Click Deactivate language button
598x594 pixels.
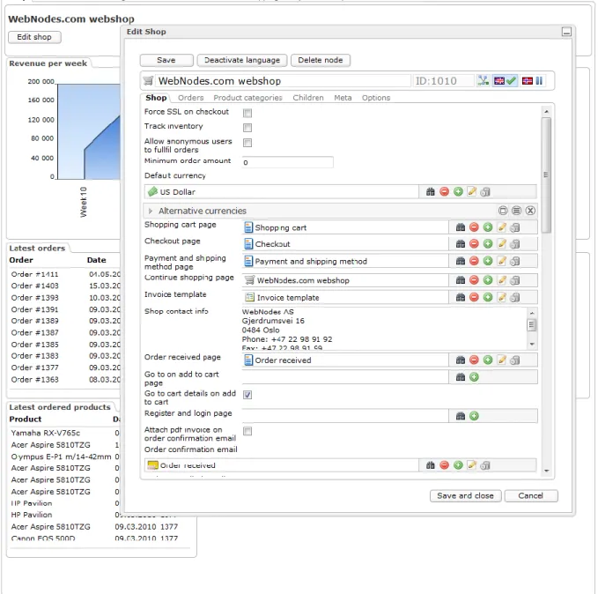242,60
